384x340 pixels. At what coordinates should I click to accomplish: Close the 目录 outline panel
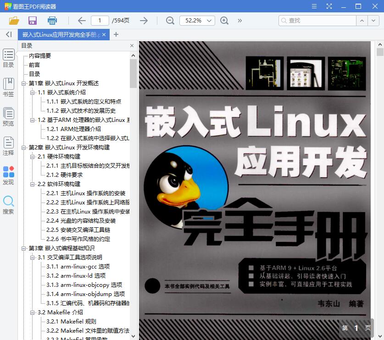pyautogui.click(x=132, y=46)
